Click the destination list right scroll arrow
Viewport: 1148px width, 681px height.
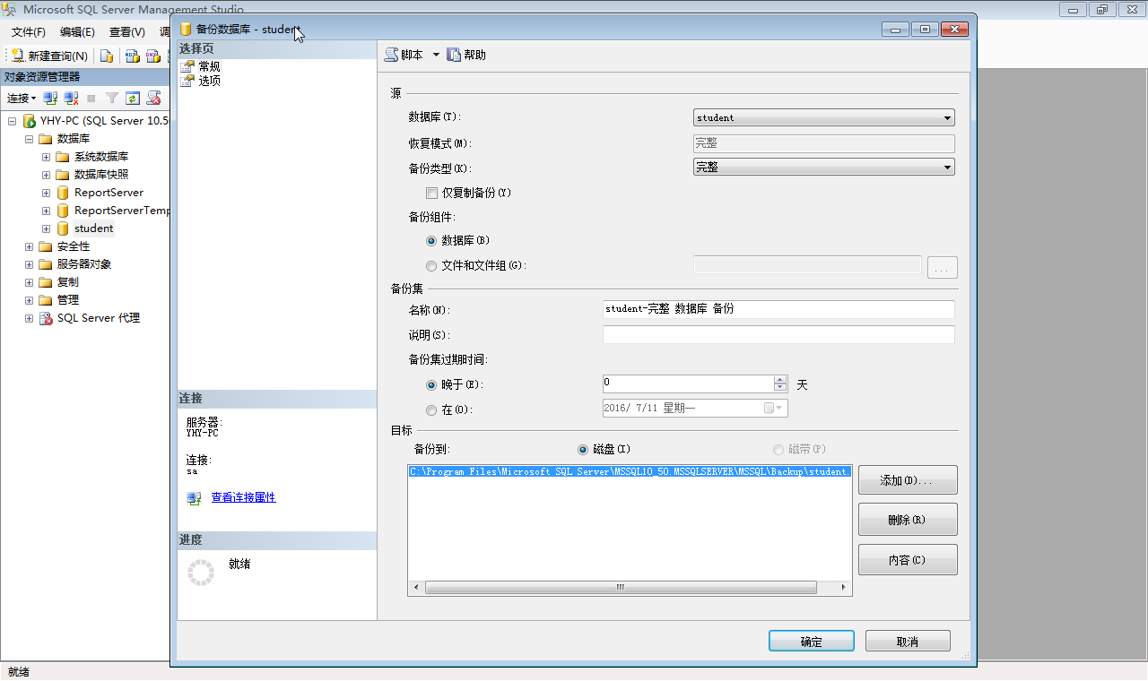pos(844,588)
